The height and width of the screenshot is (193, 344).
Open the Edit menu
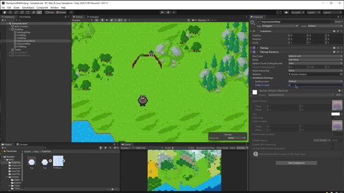point(9,8)
